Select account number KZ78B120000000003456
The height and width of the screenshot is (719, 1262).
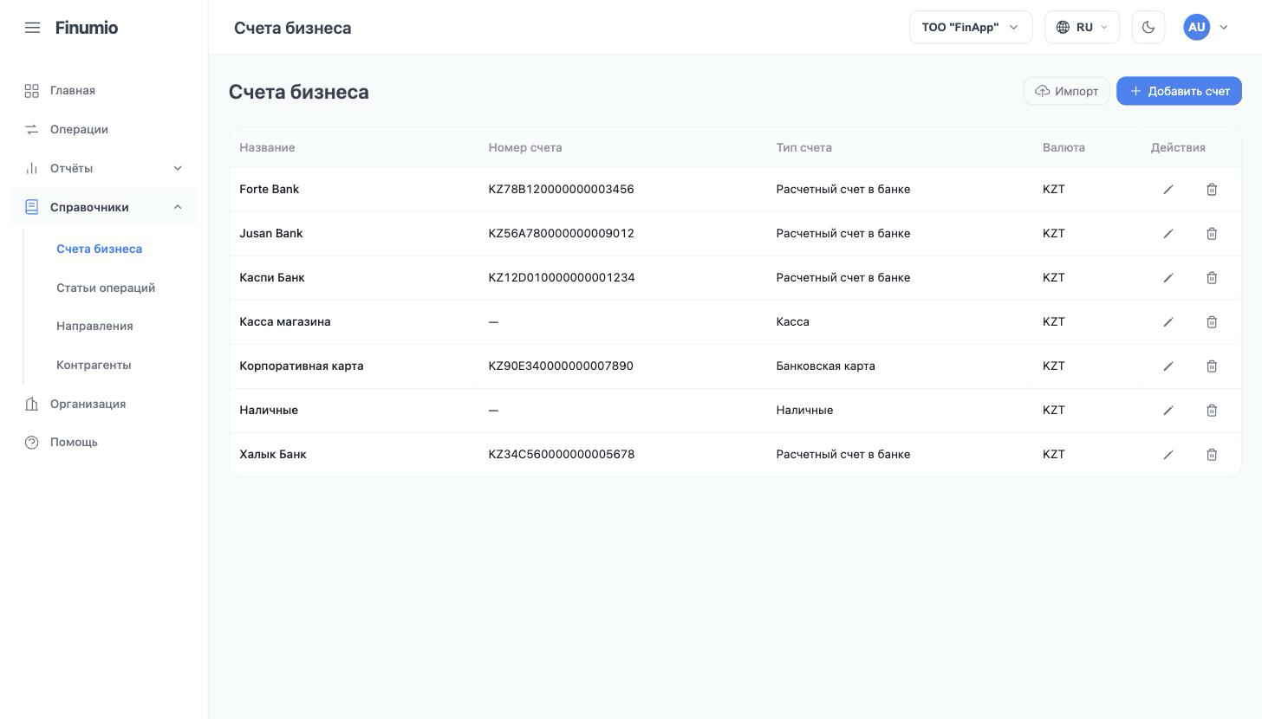pyautogui.click(x=561, y=190)
